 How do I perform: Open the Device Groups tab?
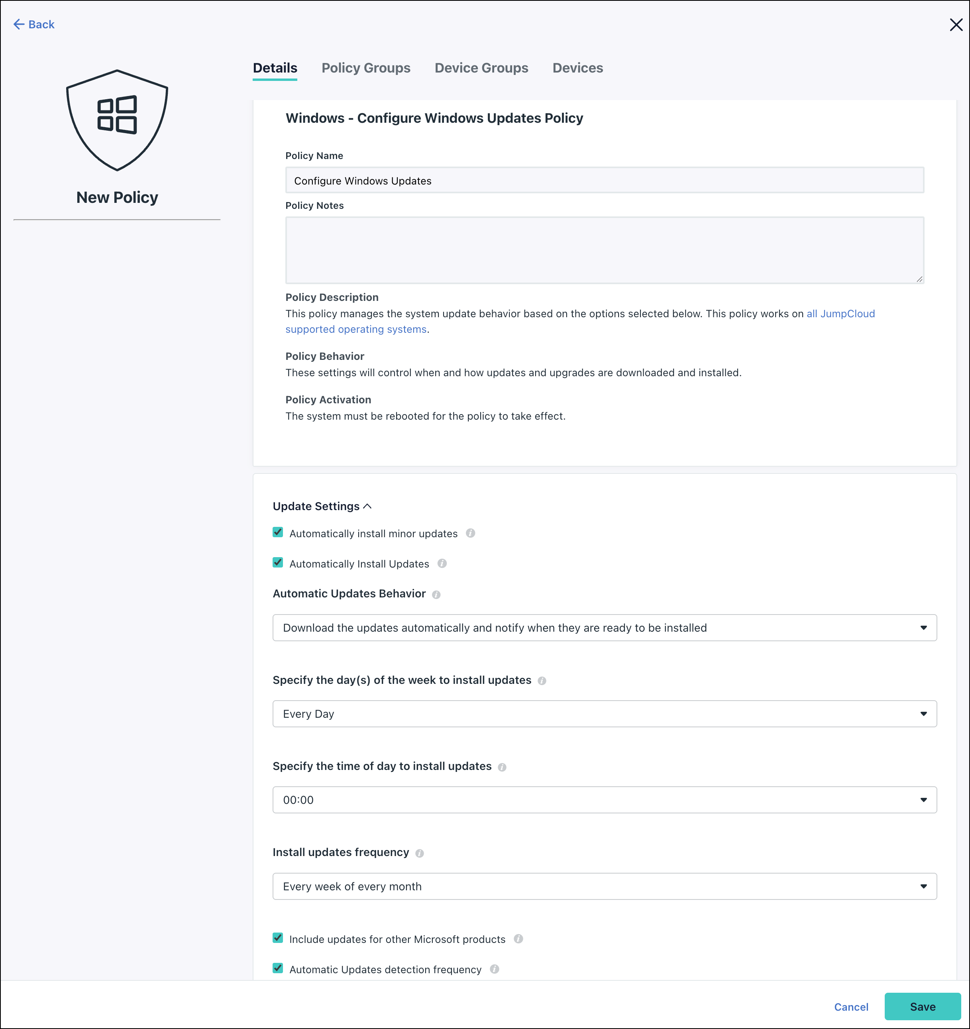coord(481,68)
